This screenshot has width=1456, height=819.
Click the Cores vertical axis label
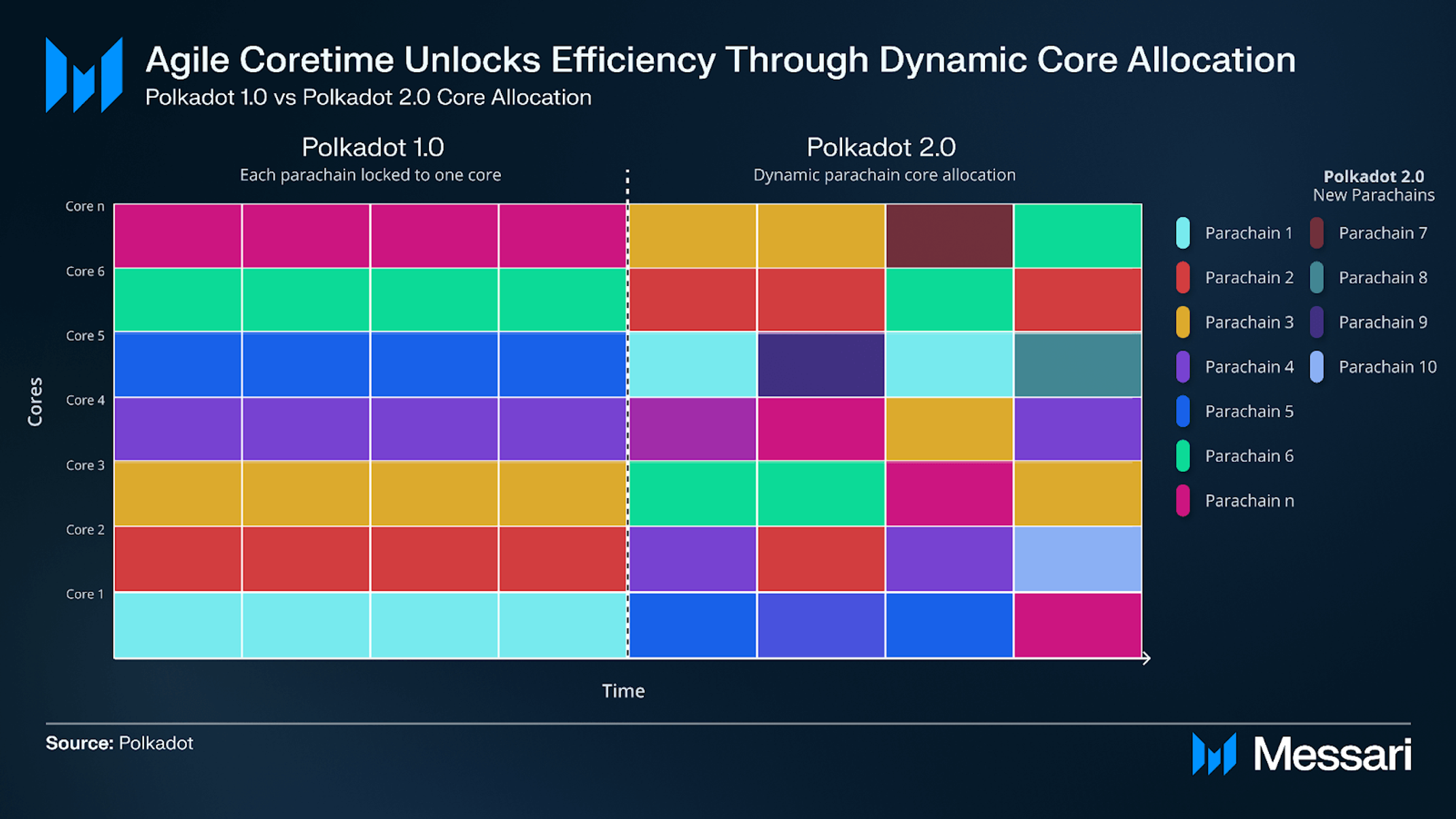[35, 402]
